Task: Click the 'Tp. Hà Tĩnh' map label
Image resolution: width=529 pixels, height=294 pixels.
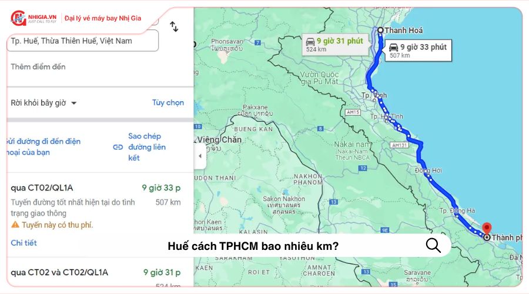Action: point(387,116)
